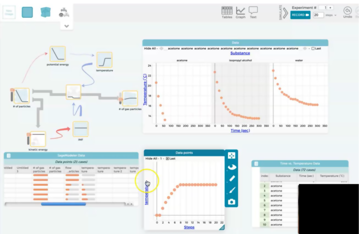Increment Experiment number with plus button

(x=330, y=7)
